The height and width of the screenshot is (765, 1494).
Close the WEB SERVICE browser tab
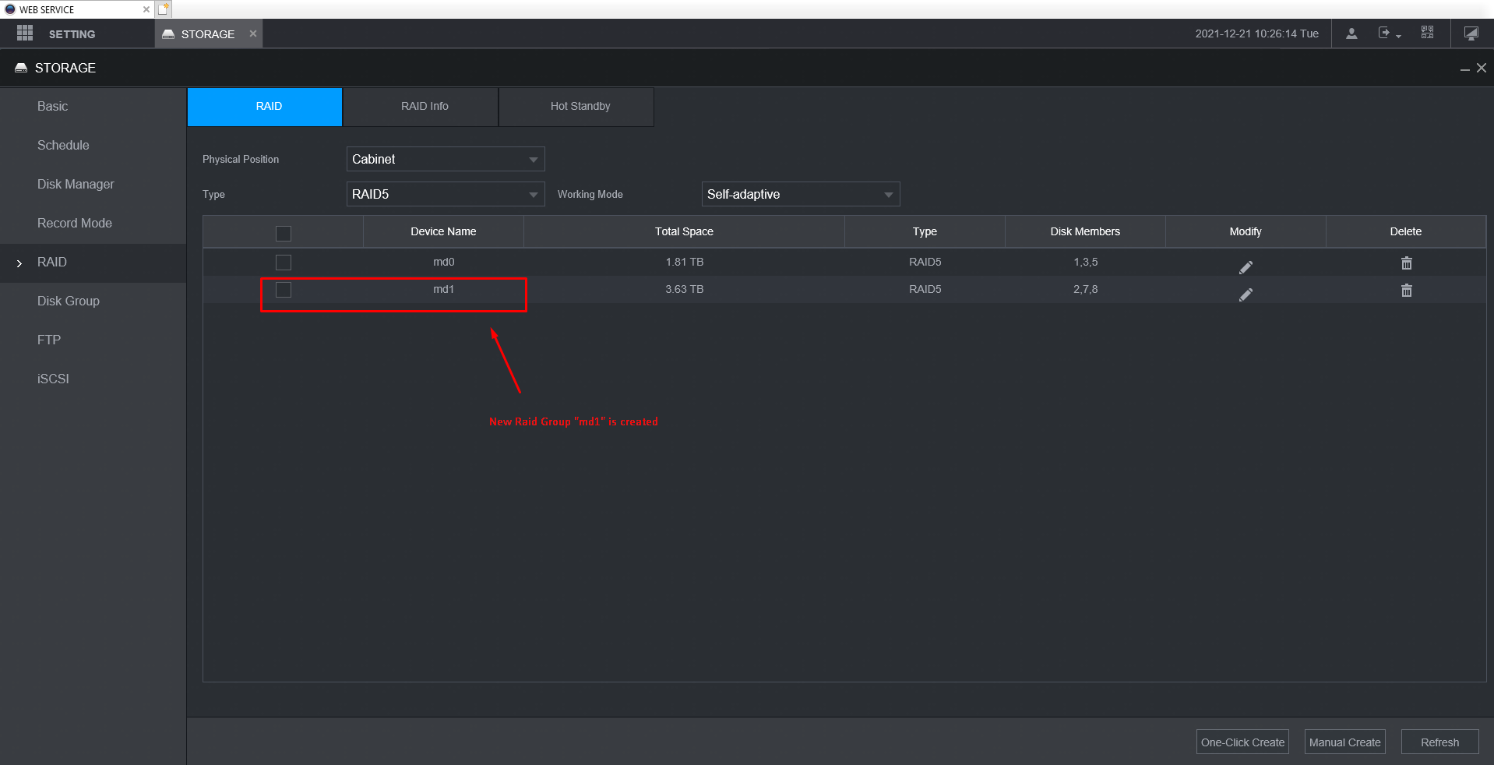click(x=146, y=9)
